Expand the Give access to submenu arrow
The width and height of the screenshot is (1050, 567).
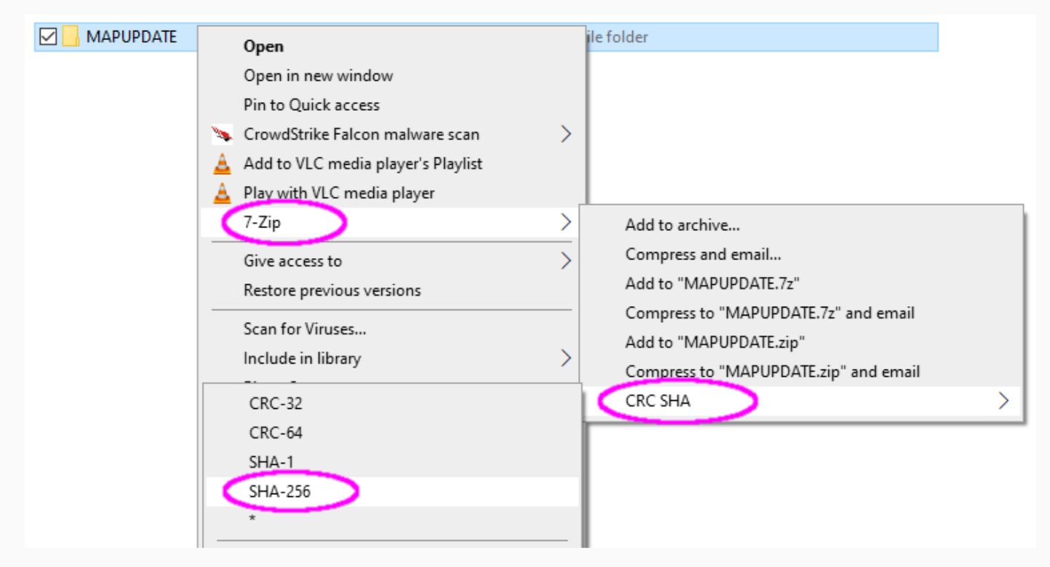(565, 260)
